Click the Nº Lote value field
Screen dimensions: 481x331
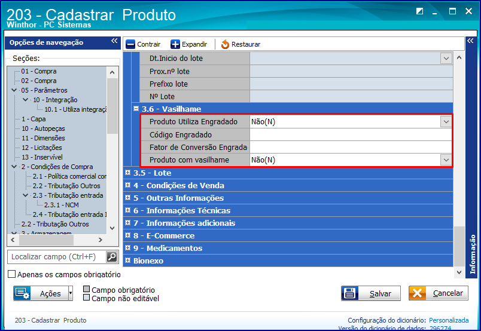[351, 96]
